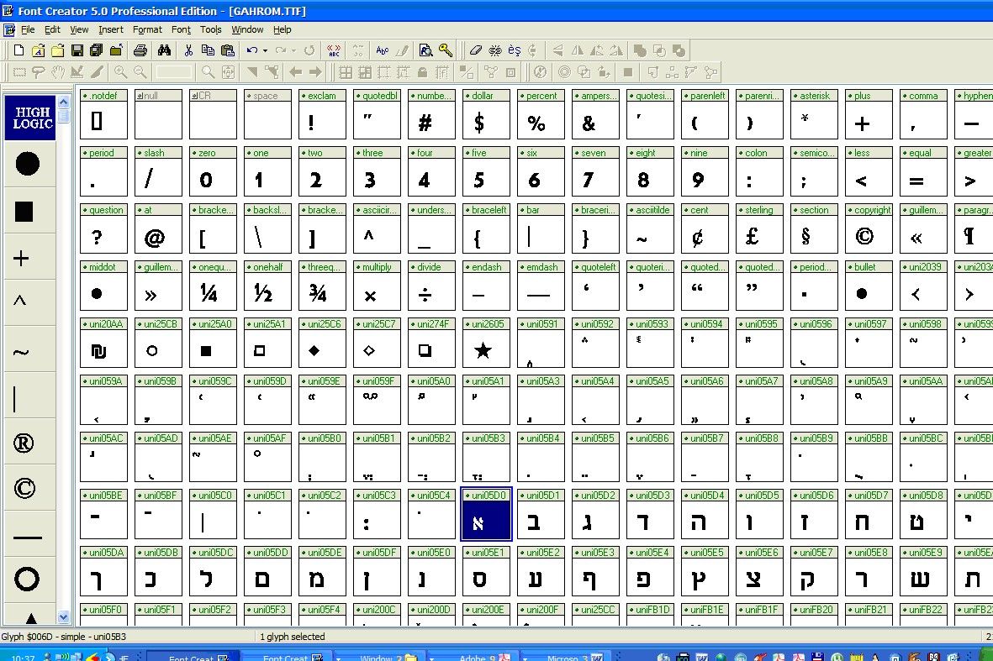Click the open font with A folder icon

click(x=38, y=50)
